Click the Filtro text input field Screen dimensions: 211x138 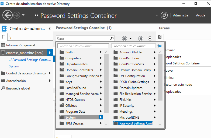(83, 39)
